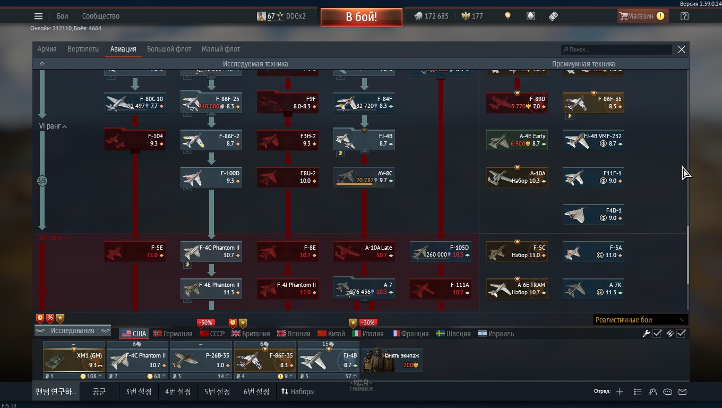Select the Германия nation tab
722x408 pixels.
(x=173, y=334)
